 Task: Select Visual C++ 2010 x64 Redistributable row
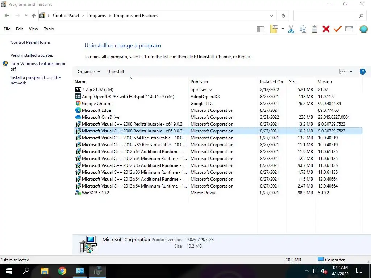(218, 138)
